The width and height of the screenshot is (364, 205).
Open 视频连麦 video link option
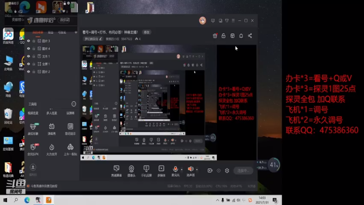[33, 113]
